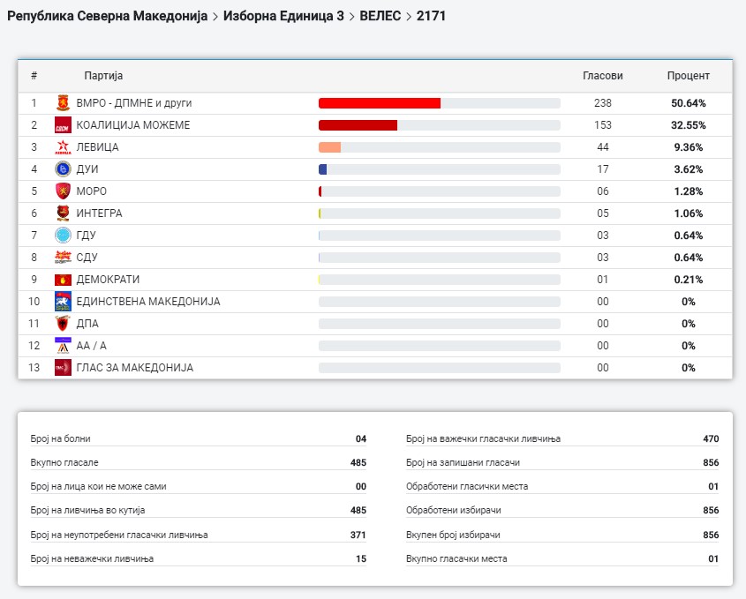
Task: Select the ЛЕВИЦА red star logo
Action: tap(63, 147)
